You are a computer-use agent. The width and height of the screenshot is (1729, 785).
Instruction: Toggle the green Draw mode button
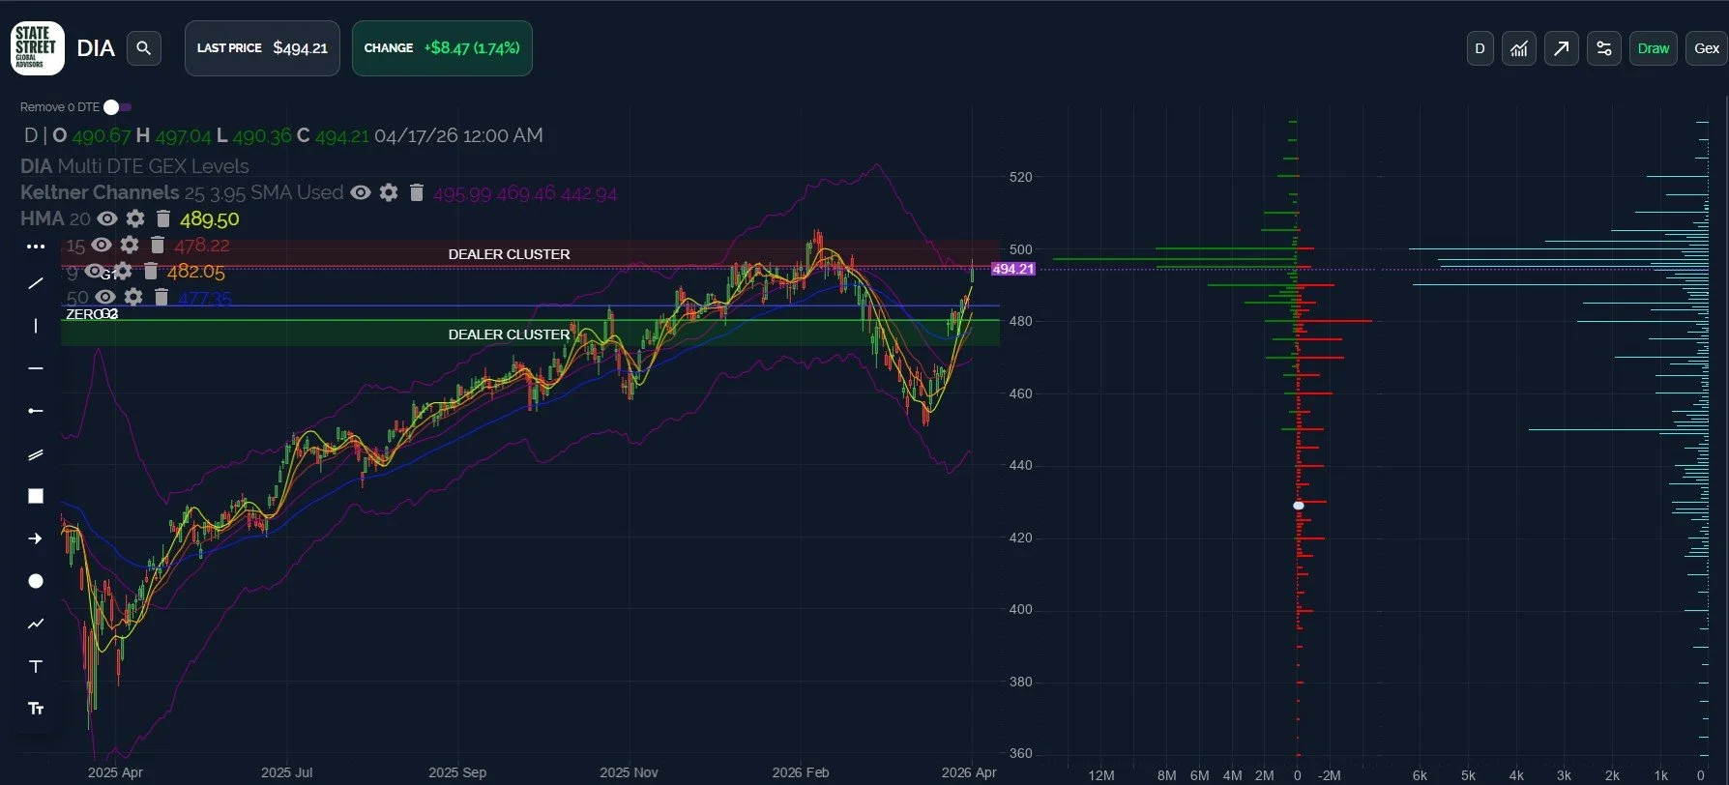[x=1654, y=48]
